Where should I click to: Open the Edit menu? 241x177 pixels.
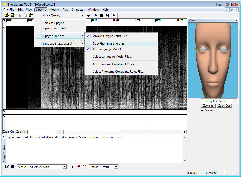pos(20,9)
